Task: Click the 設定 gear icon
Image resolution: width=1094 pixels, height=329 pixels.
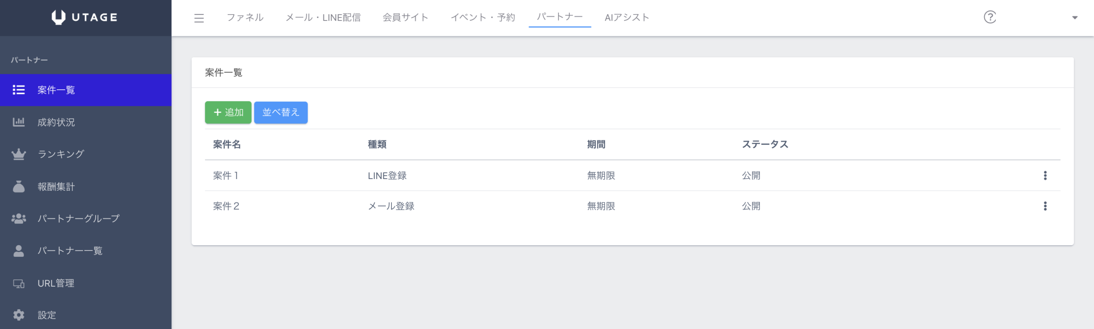Action: click(19, 315)
